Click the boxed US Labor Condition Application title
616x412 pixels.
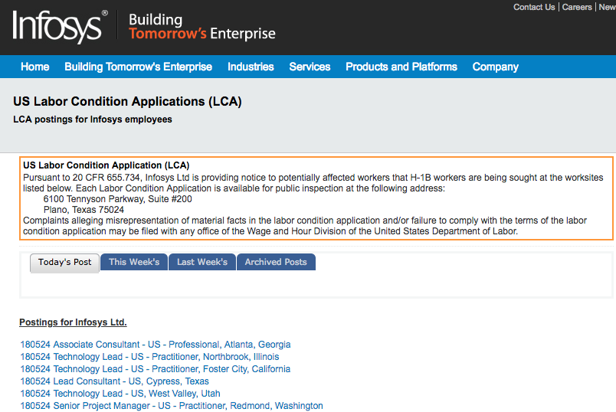coord(106,165)
